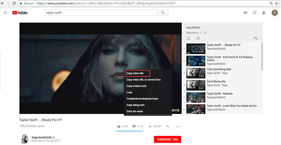The height and width of the screenshot is (145, 281).
Task: Click the SUBSCRIBE 28M button
Action: click(167, 139)
